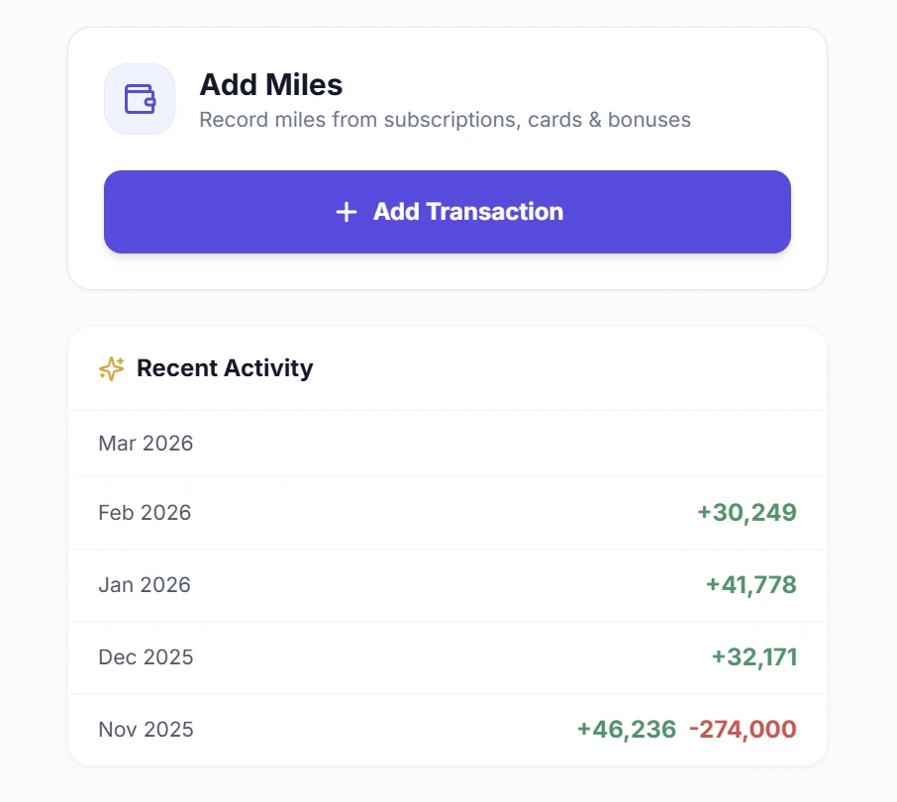Click the +30,249 miles gained value
Screen dimensions: 897x802
point(746,513)
